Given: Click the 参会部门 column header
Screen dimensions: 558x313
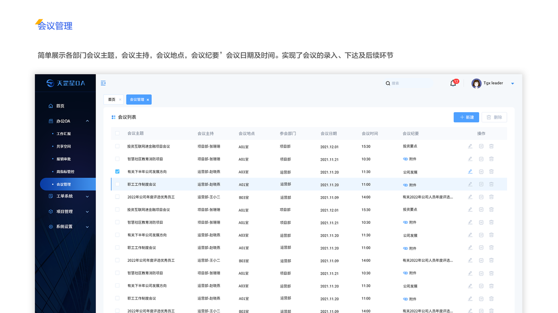Looking at the screenshot, I should 288,134.
